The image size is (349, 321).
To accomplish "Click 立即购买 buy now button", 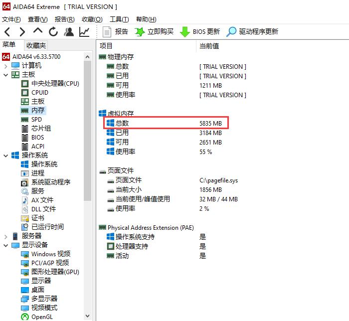I will click(154, 32).
